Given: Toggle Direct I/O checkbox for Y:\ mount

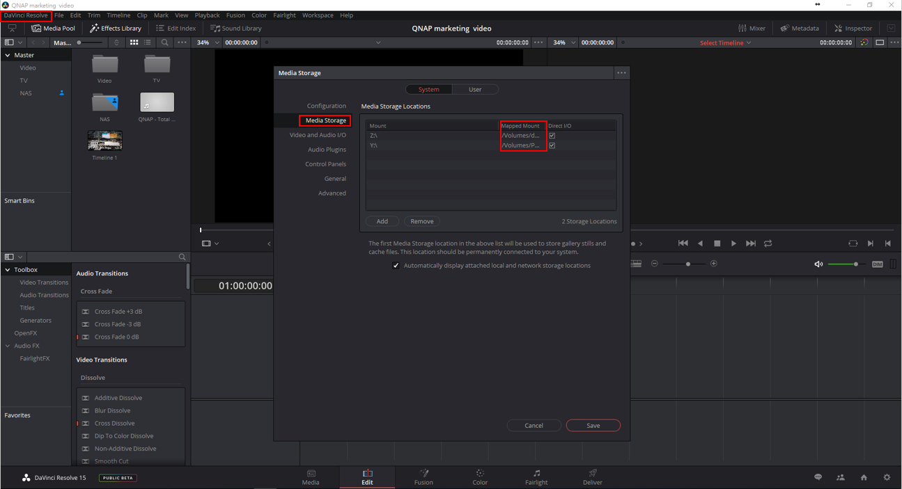Looking at the screenshot, I should tap(552, 145).
